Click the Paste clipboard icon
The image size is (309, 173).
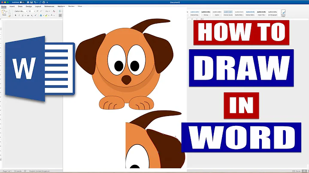tap(3, 12)
